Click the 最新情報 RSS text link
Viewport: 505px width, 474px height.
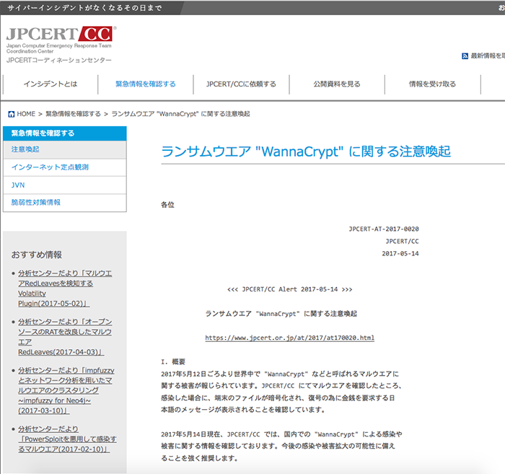coord(488,56)
